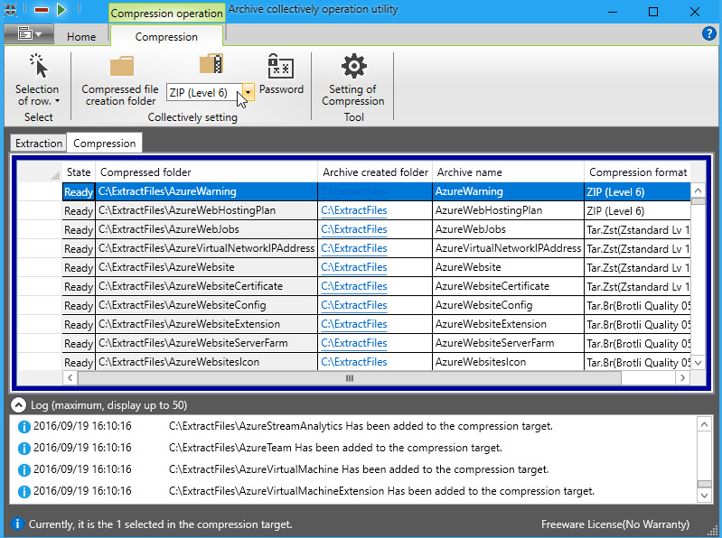
Task: Click Freeware License(No Warranty) status text
Action: point(615,524)
